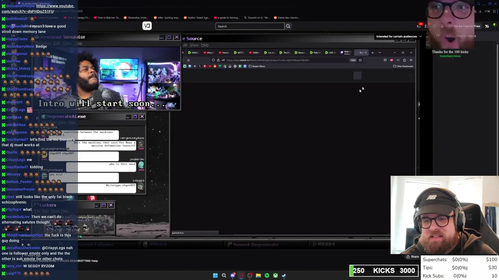Click the extensions puzzle icon in inner browser
Image resolution: width=499 pixels, height=280 pixels.
click(x=405, y=60)
